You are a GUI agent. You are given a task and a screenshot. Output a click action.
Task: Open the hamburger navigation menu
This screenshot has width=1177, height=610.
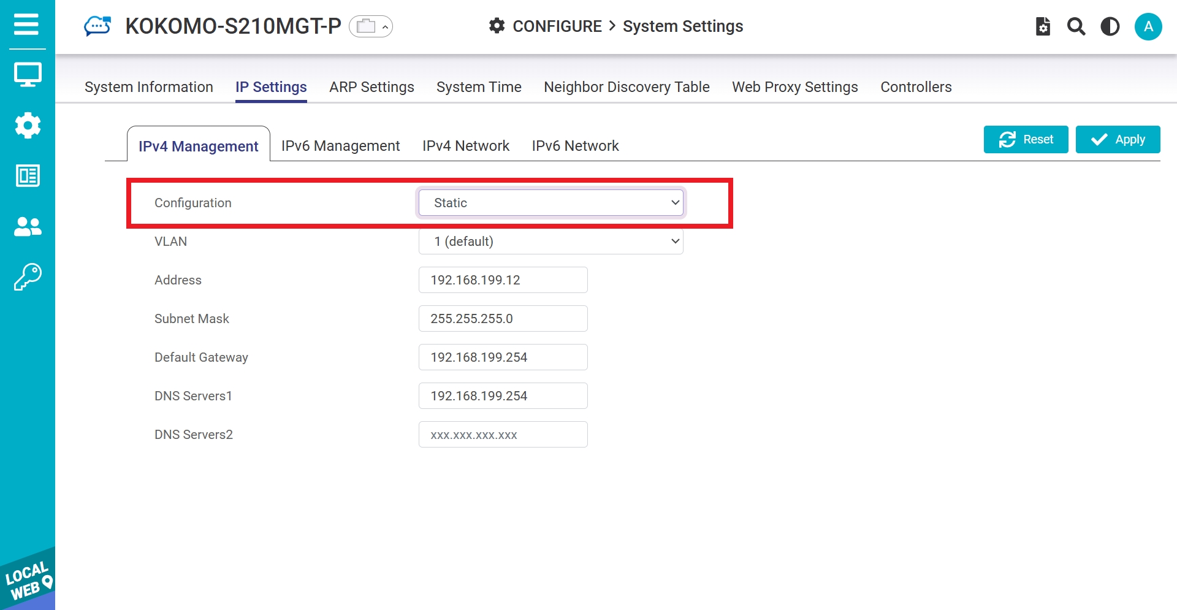click(x=26, y=25)
